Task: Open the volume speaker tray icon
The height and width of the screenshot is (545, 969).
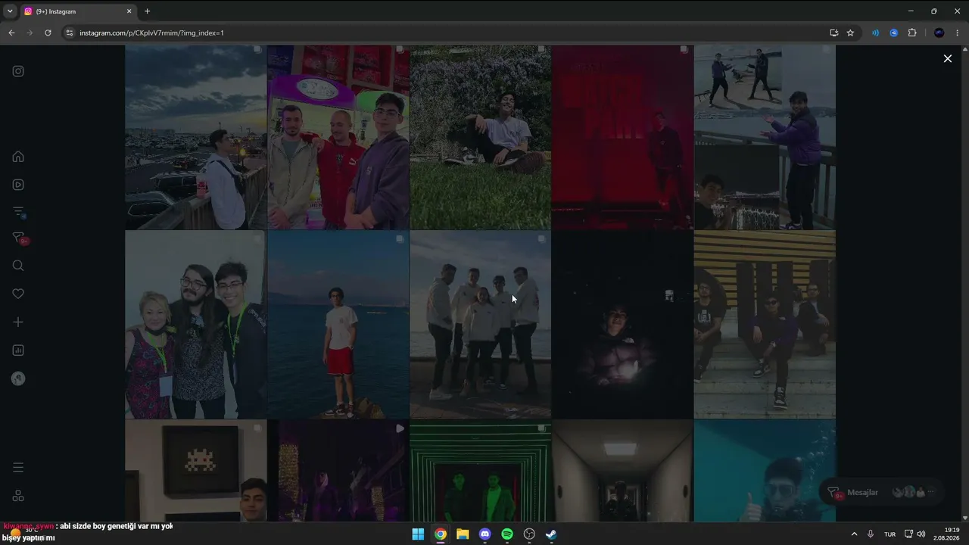Action: click(921, 534)
